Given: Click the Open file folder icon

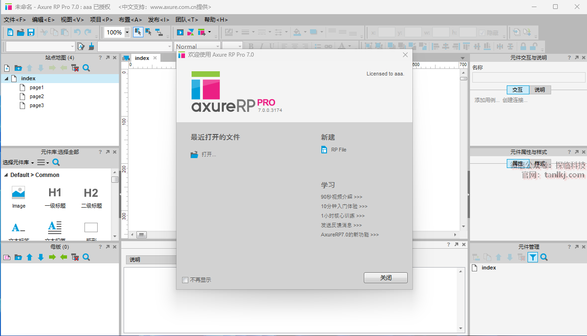Looking at the screenshot, I should click(x=21, y=33).
